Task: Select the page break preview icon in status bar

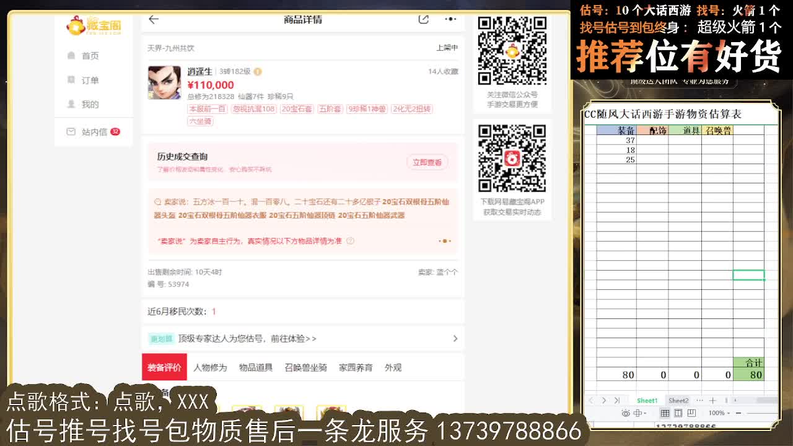Action: [x=691, y=413]
